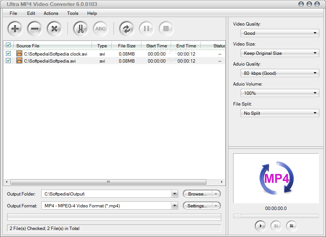Image resolution: width=326 pixels, height=237 pixels.
Task: Sort by Status column header
Action: [213, 46]
